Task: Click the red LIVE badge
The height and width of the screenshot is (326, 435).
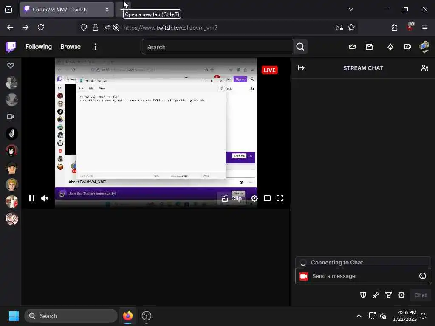Action: coord(269,70)
